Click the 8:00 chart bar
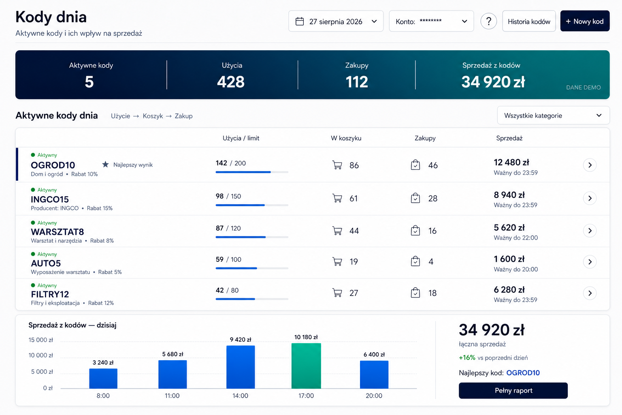The width and height of the screenshot is (622, 415). pyautogui.click(x=103, y=378)
